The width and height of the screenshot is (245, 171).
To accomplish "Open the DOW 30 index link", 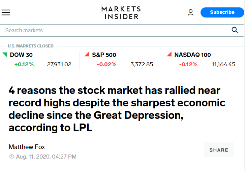I will coord(21,55).
